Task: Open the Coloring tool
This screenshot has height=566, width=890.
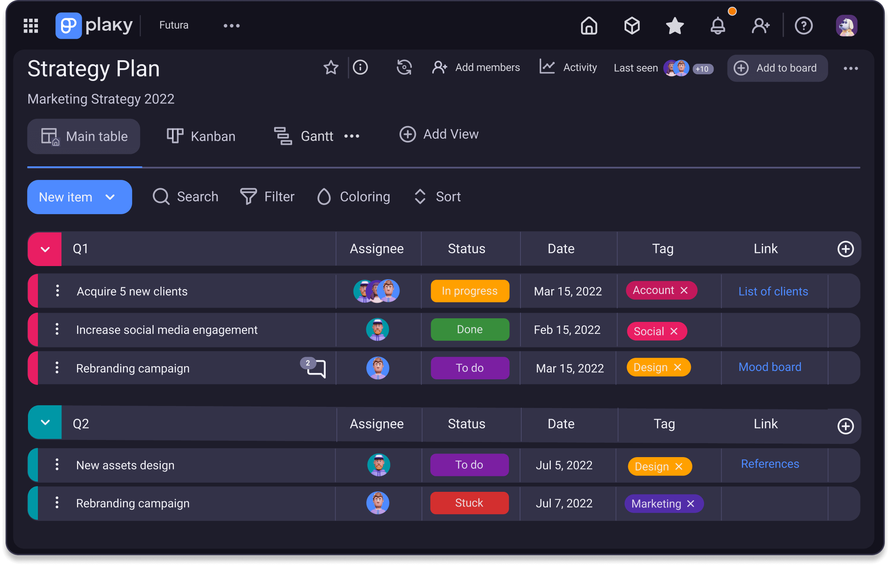Action: (353, 197)
